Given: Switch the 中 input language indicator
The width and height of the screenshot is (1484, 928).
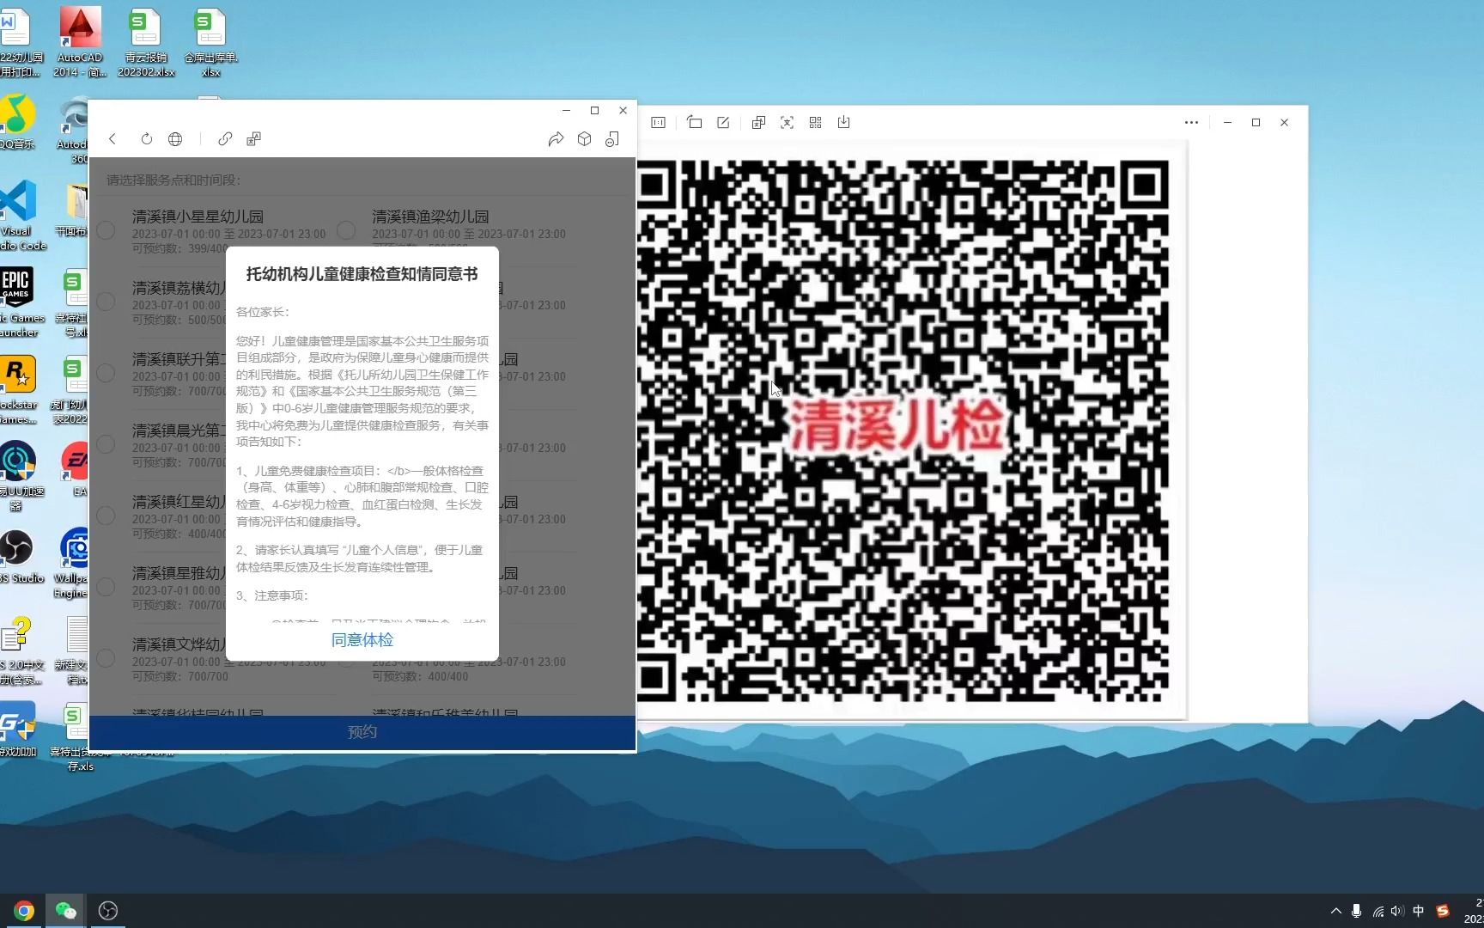Looking at the screenshot, I should tap(1419, 911).
